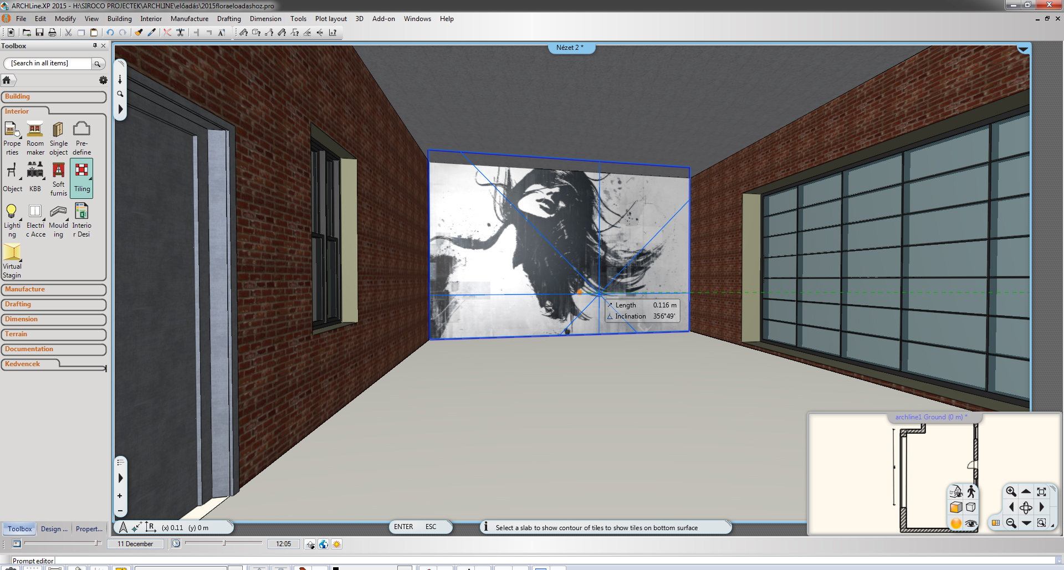Toggle the globe location icon
1064x570 pixels.
324,545
